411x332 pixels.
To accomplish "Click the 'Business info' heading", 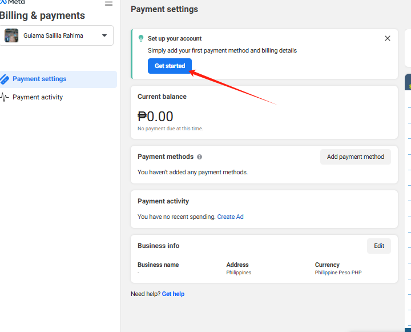I will [x=158, y=246].
